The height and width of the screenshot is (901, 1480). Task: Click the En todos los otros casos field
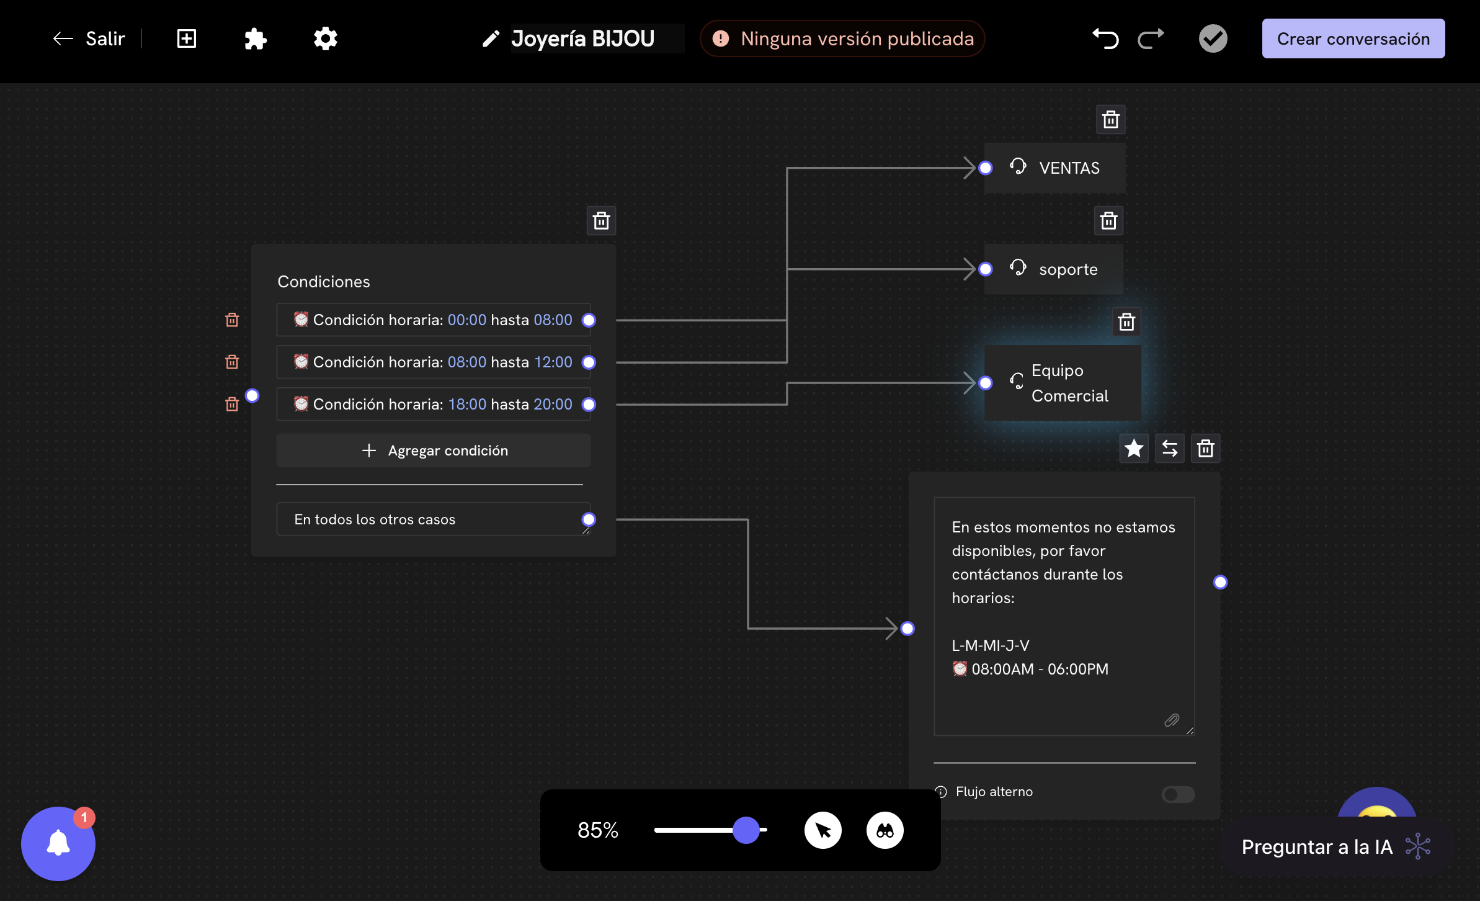pyautogui.click(x=433, y=519)
